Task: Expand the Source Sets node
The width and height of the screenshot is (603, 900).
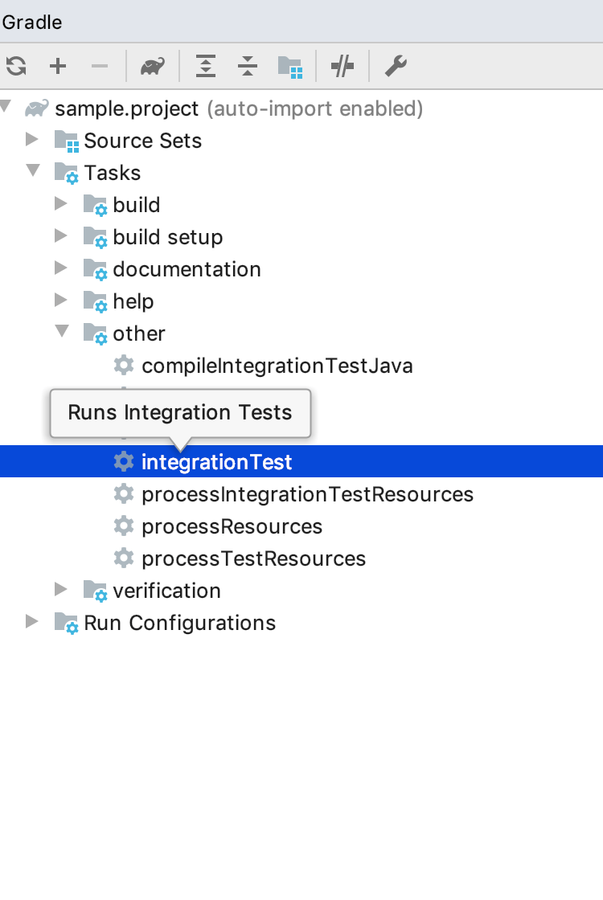Action: click(33, 140)
